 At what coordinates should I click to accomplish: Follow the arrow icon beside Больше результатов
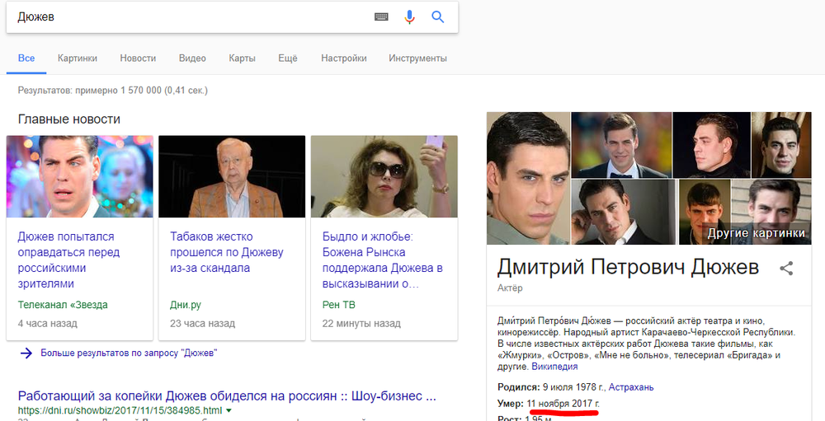[x=26, y=353]
